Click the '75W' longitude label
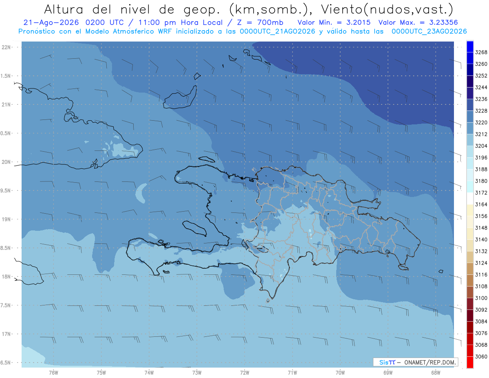 pyautogui.click(x=101, y=372)
